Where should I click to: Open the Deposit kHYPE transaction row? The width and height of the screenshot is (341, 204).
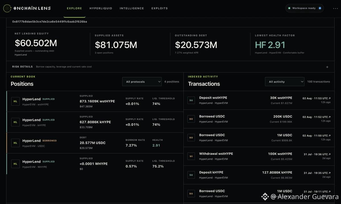tap(259, 175)
